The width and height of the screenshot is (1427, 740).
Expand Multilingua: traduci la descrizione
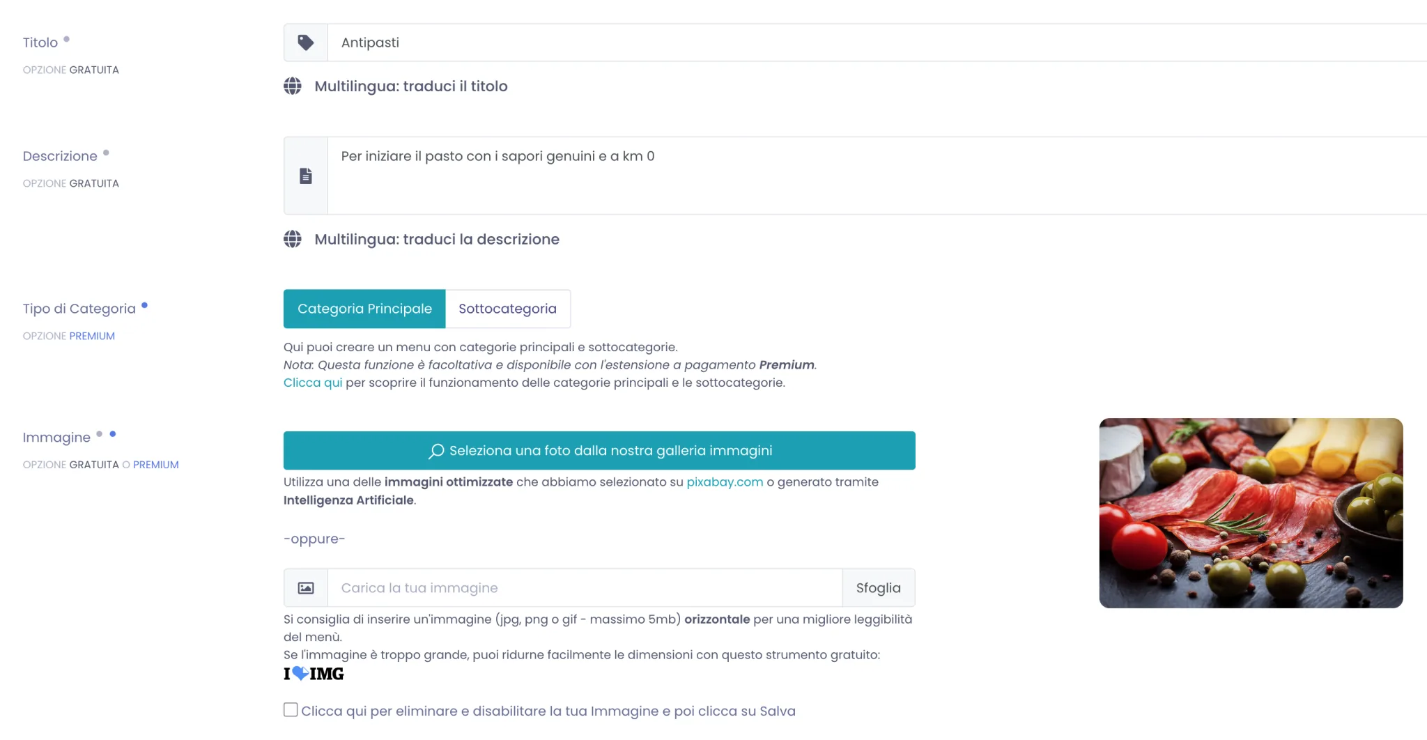click(437, 239)
